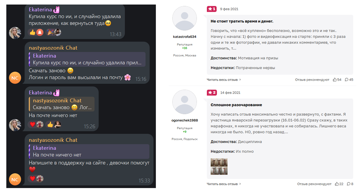
Task: Open comments icon on ogonechek1988's review
Action: coord(348,184)
